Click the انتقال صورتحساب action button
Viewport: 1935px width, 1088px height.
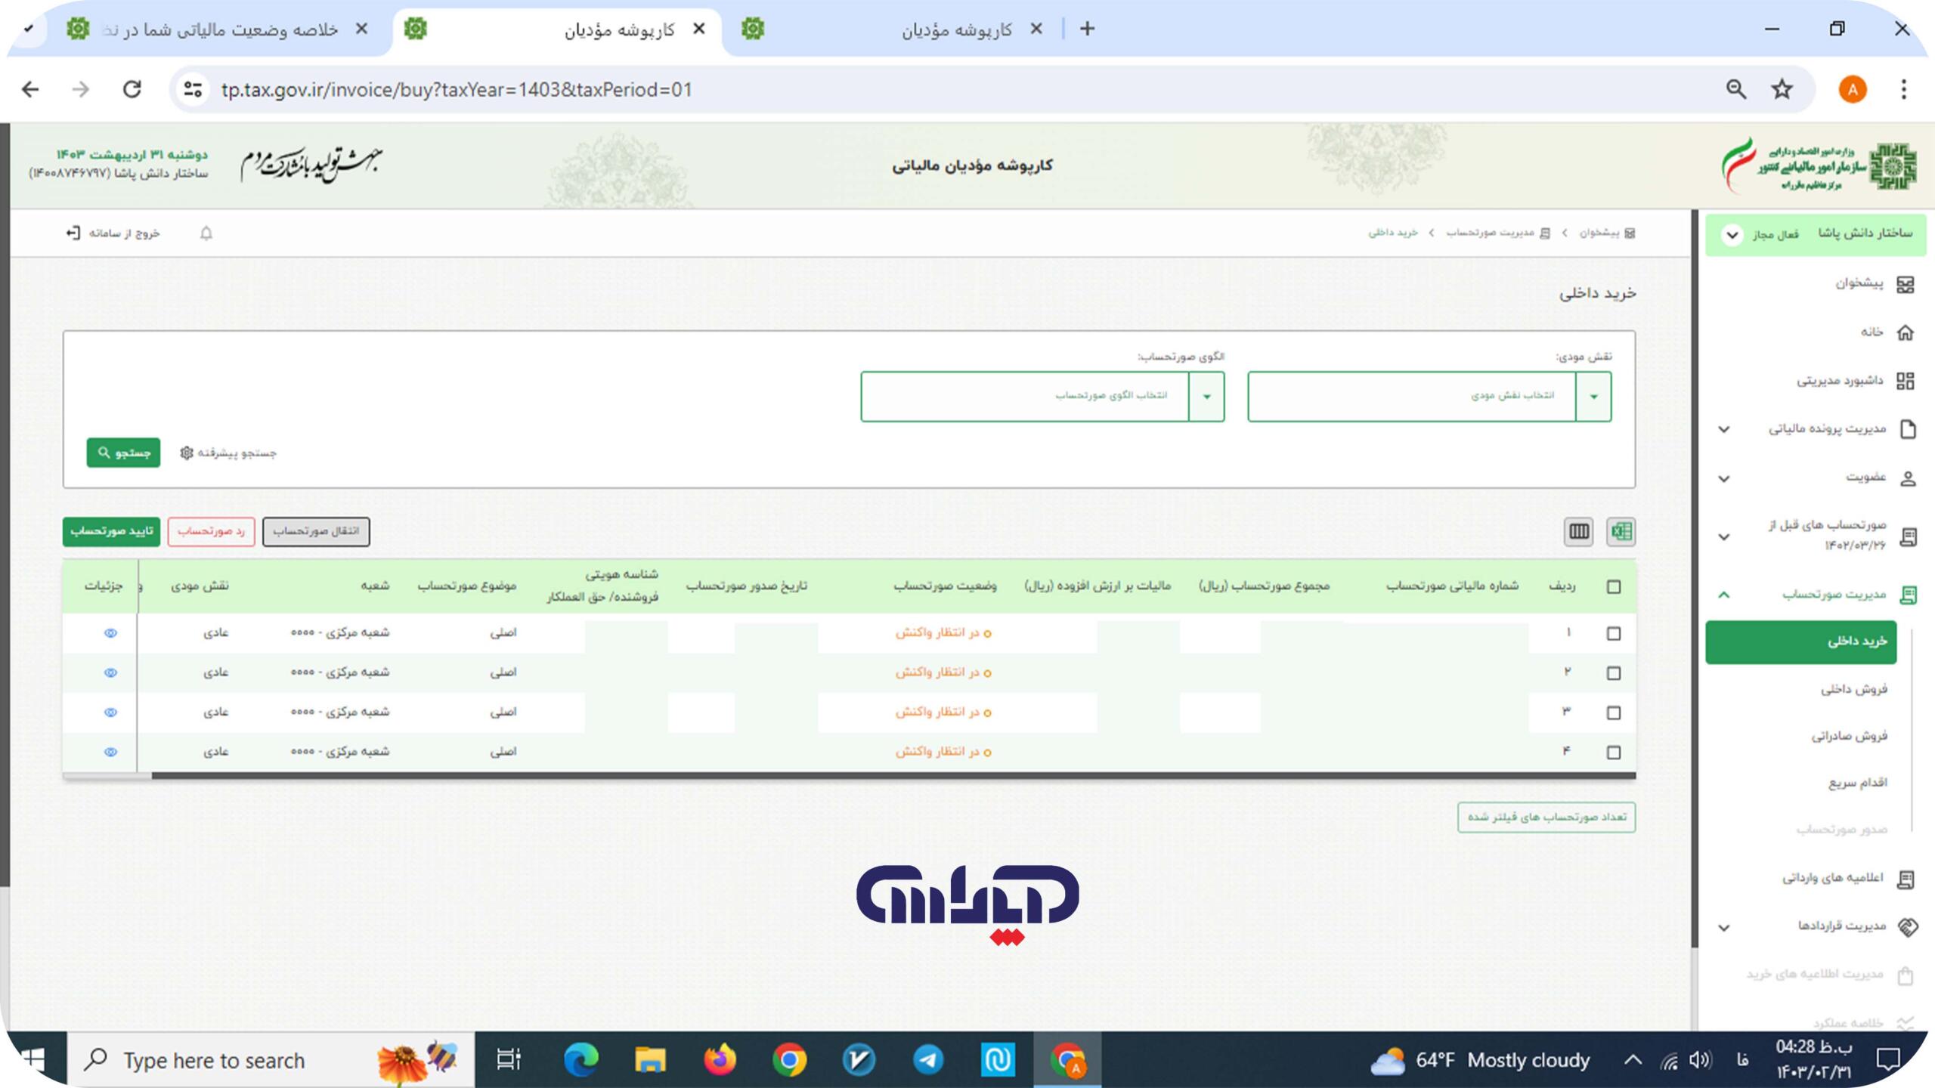click(315, 530)
